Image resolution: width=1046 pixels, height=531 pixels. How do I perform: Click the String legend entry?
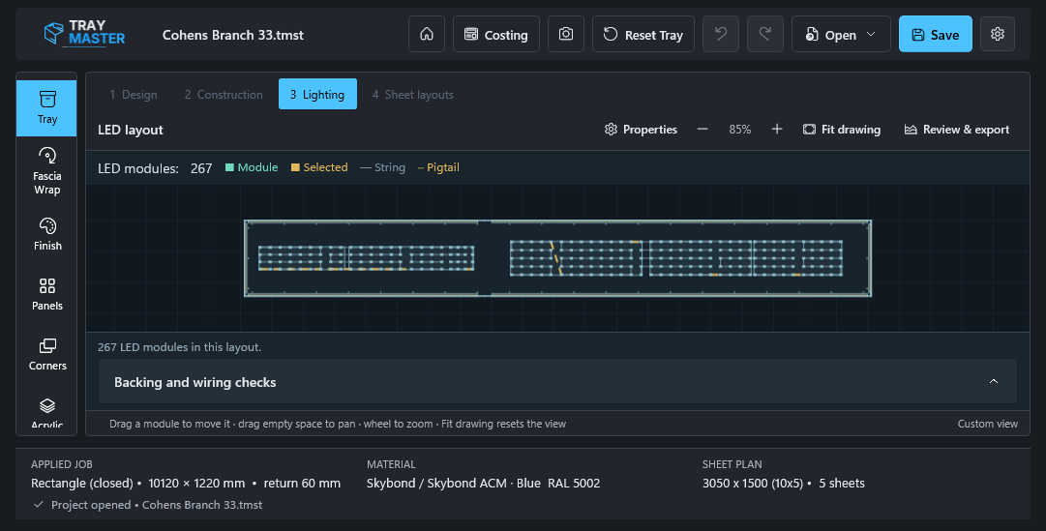click(382, 167)
